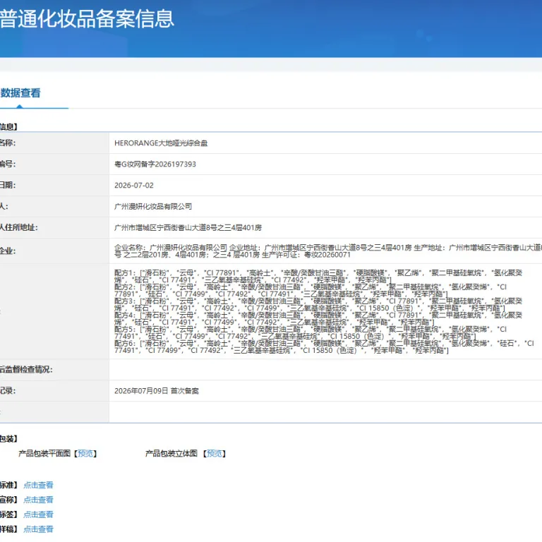This screenshot has width=542, height=542.
Task: Select the 数据查看 tab
Action: click(20, 93)
